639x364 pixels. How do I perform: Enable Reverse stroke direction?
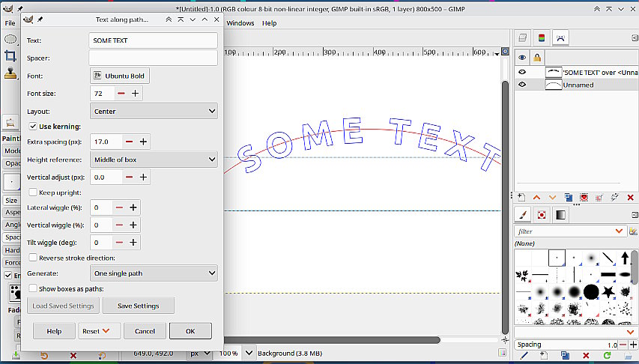click(x=33, y=258)
